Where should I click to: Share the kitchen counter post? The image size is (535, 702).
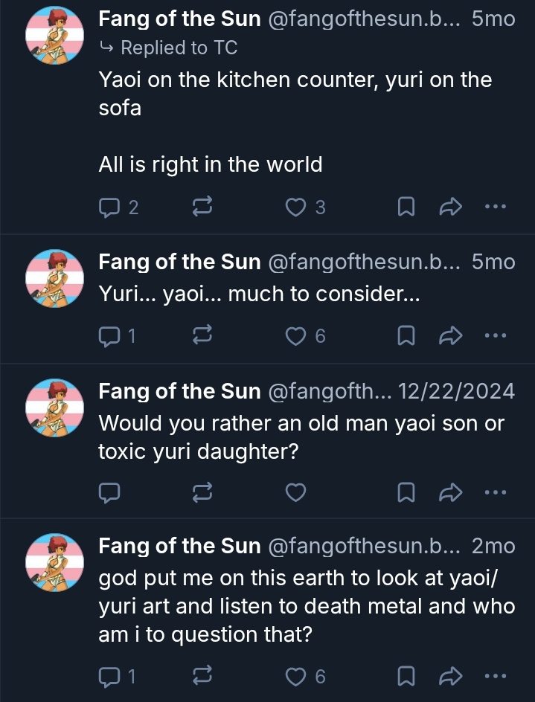[x=451, y=207]
